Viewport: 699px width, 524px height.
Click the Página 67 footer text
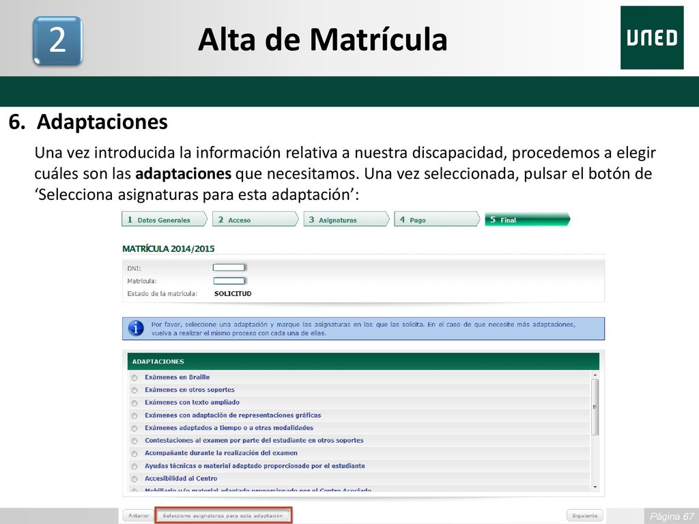(x=672, y=516)
